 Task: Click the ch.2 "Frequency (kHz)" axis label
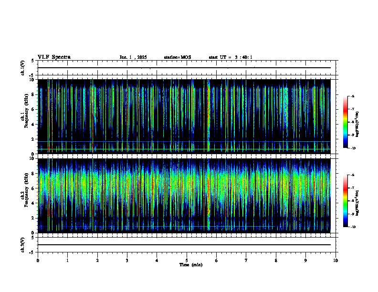coord(26,189)
